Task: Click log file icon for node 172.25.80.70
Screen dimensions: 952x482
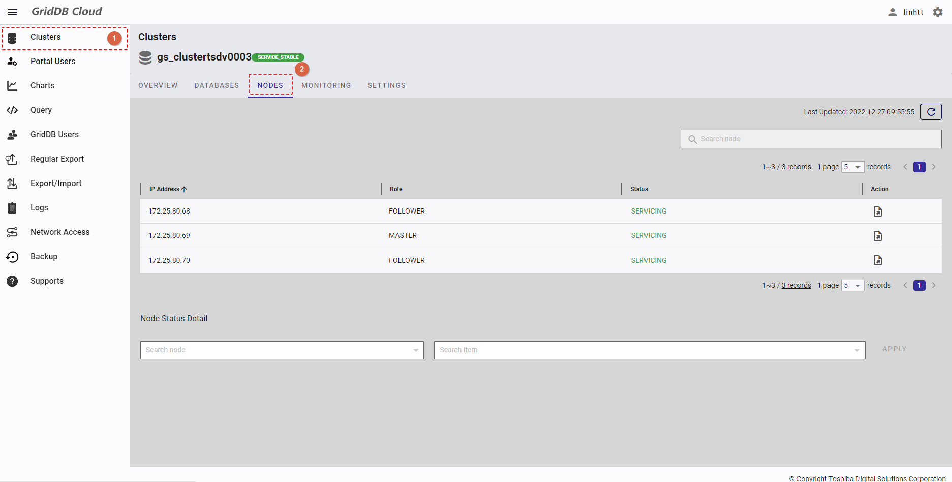Action: 877,260
